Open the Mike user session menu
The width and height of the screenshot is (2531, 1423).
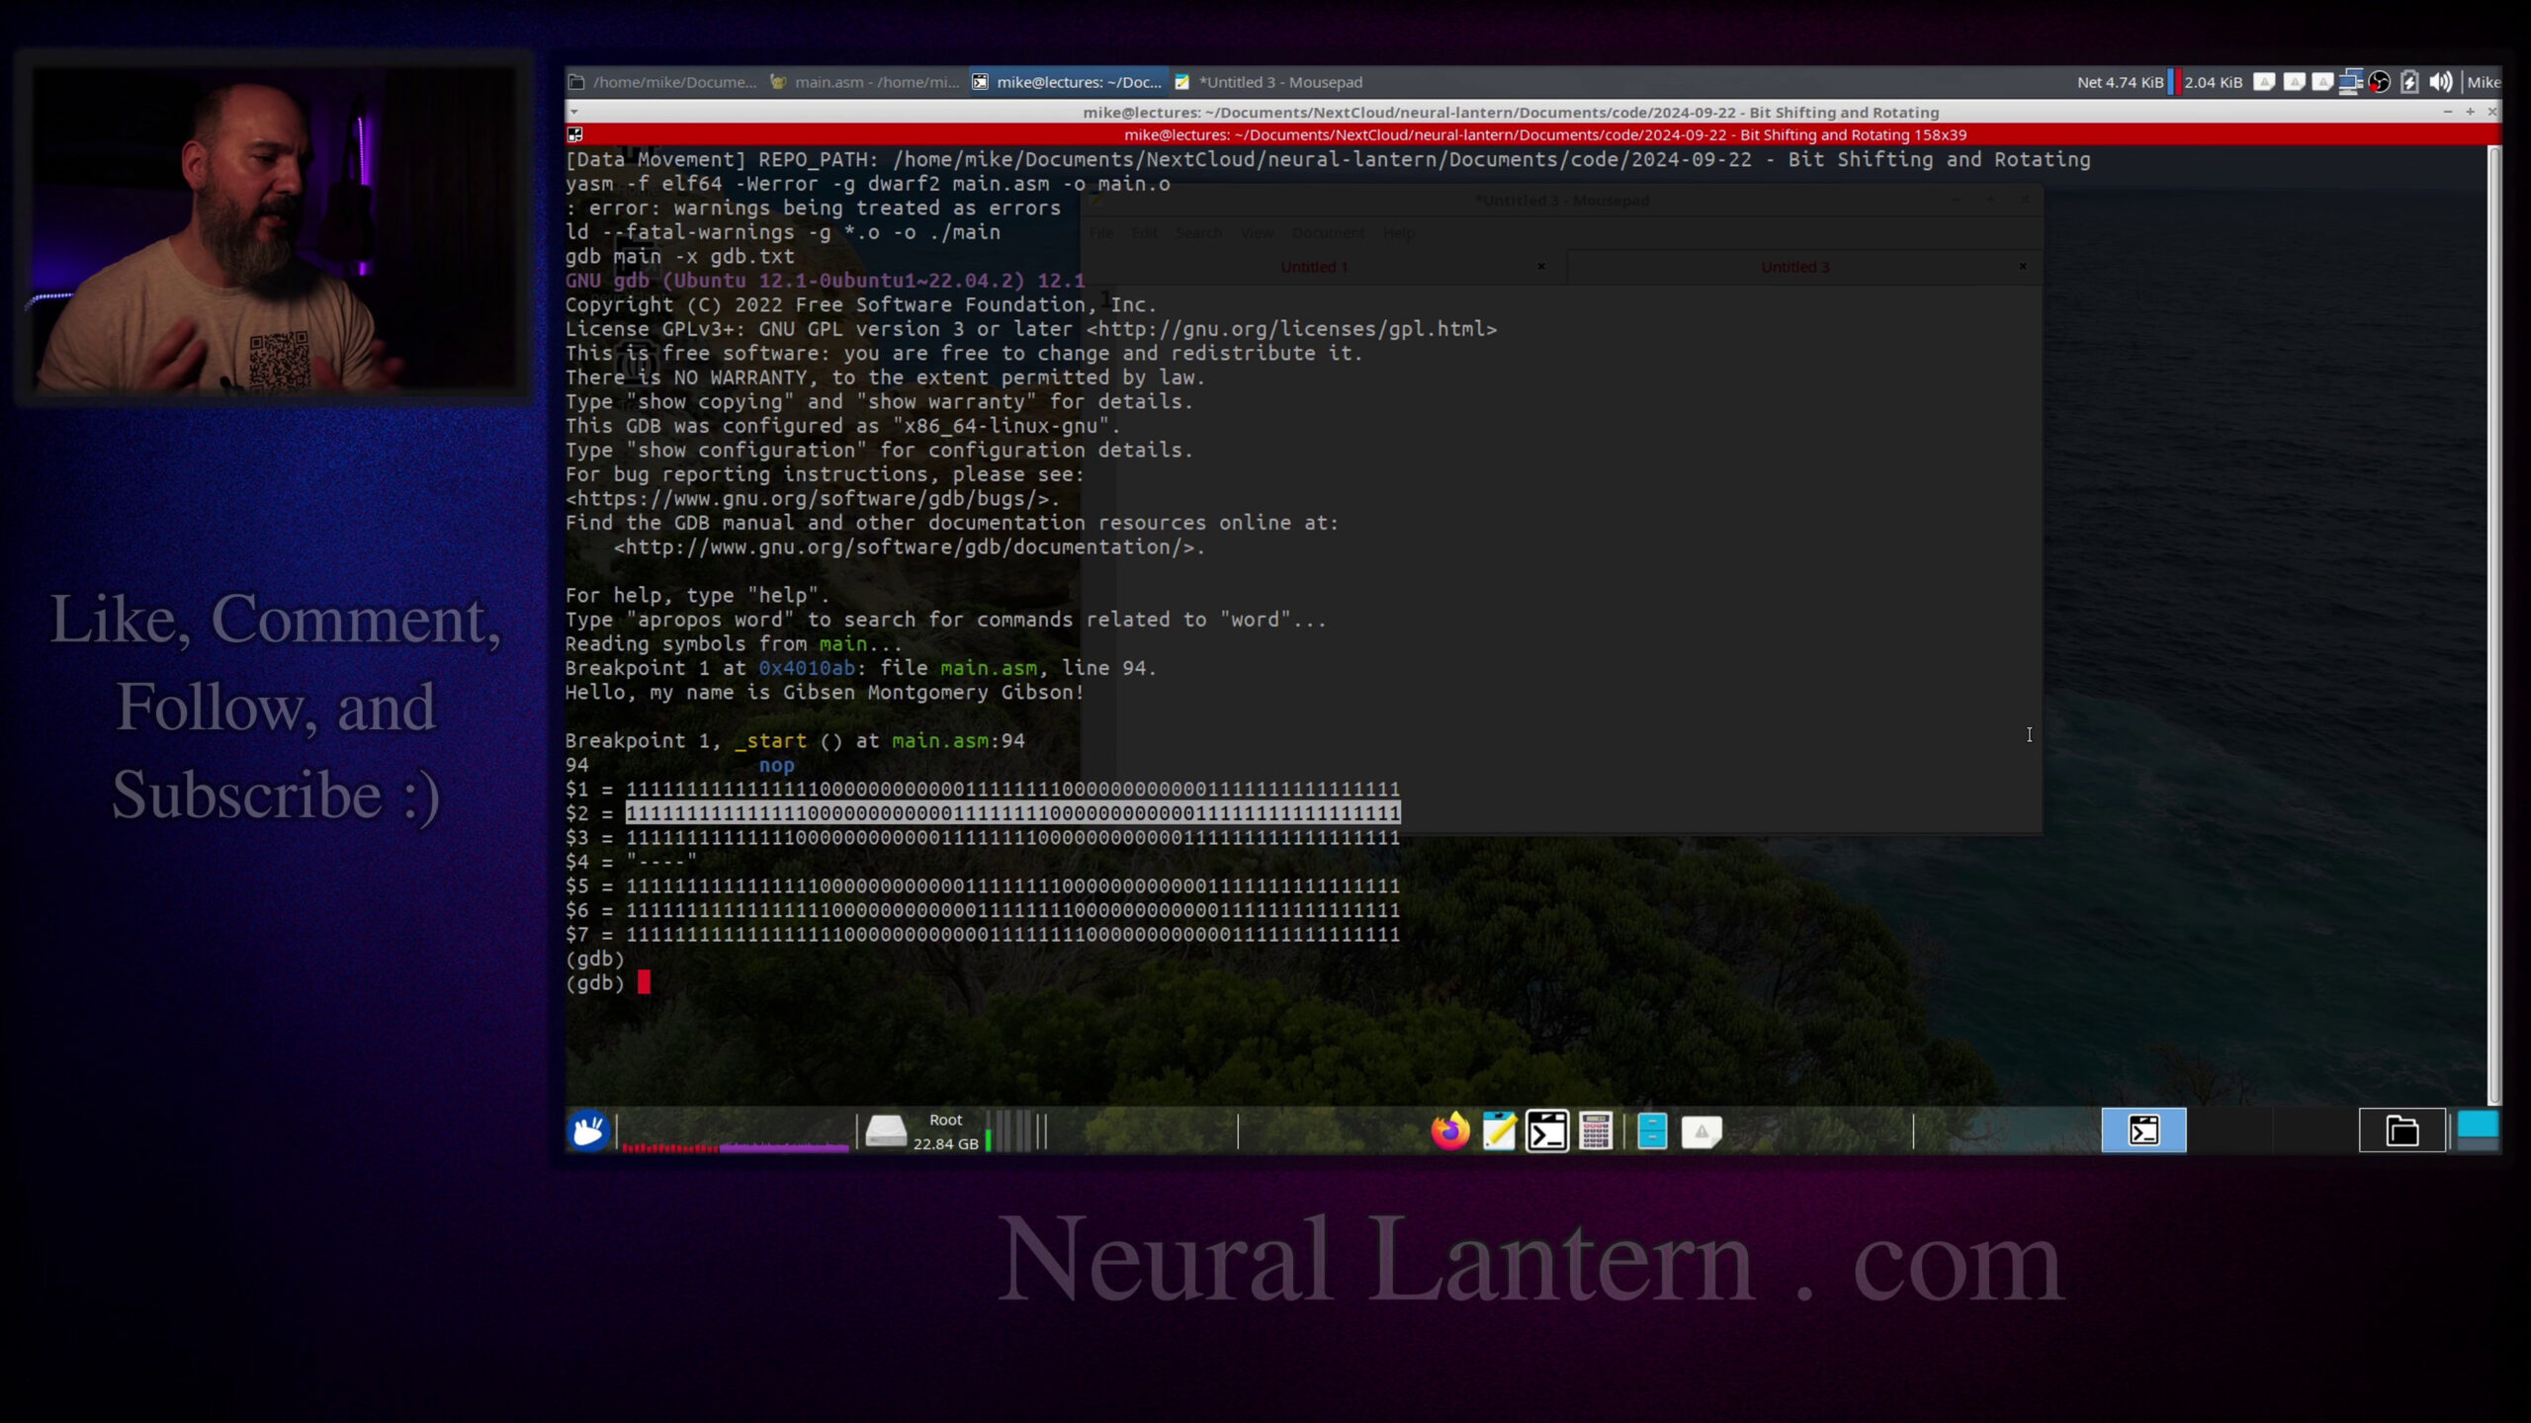[x=2483, y=82]
